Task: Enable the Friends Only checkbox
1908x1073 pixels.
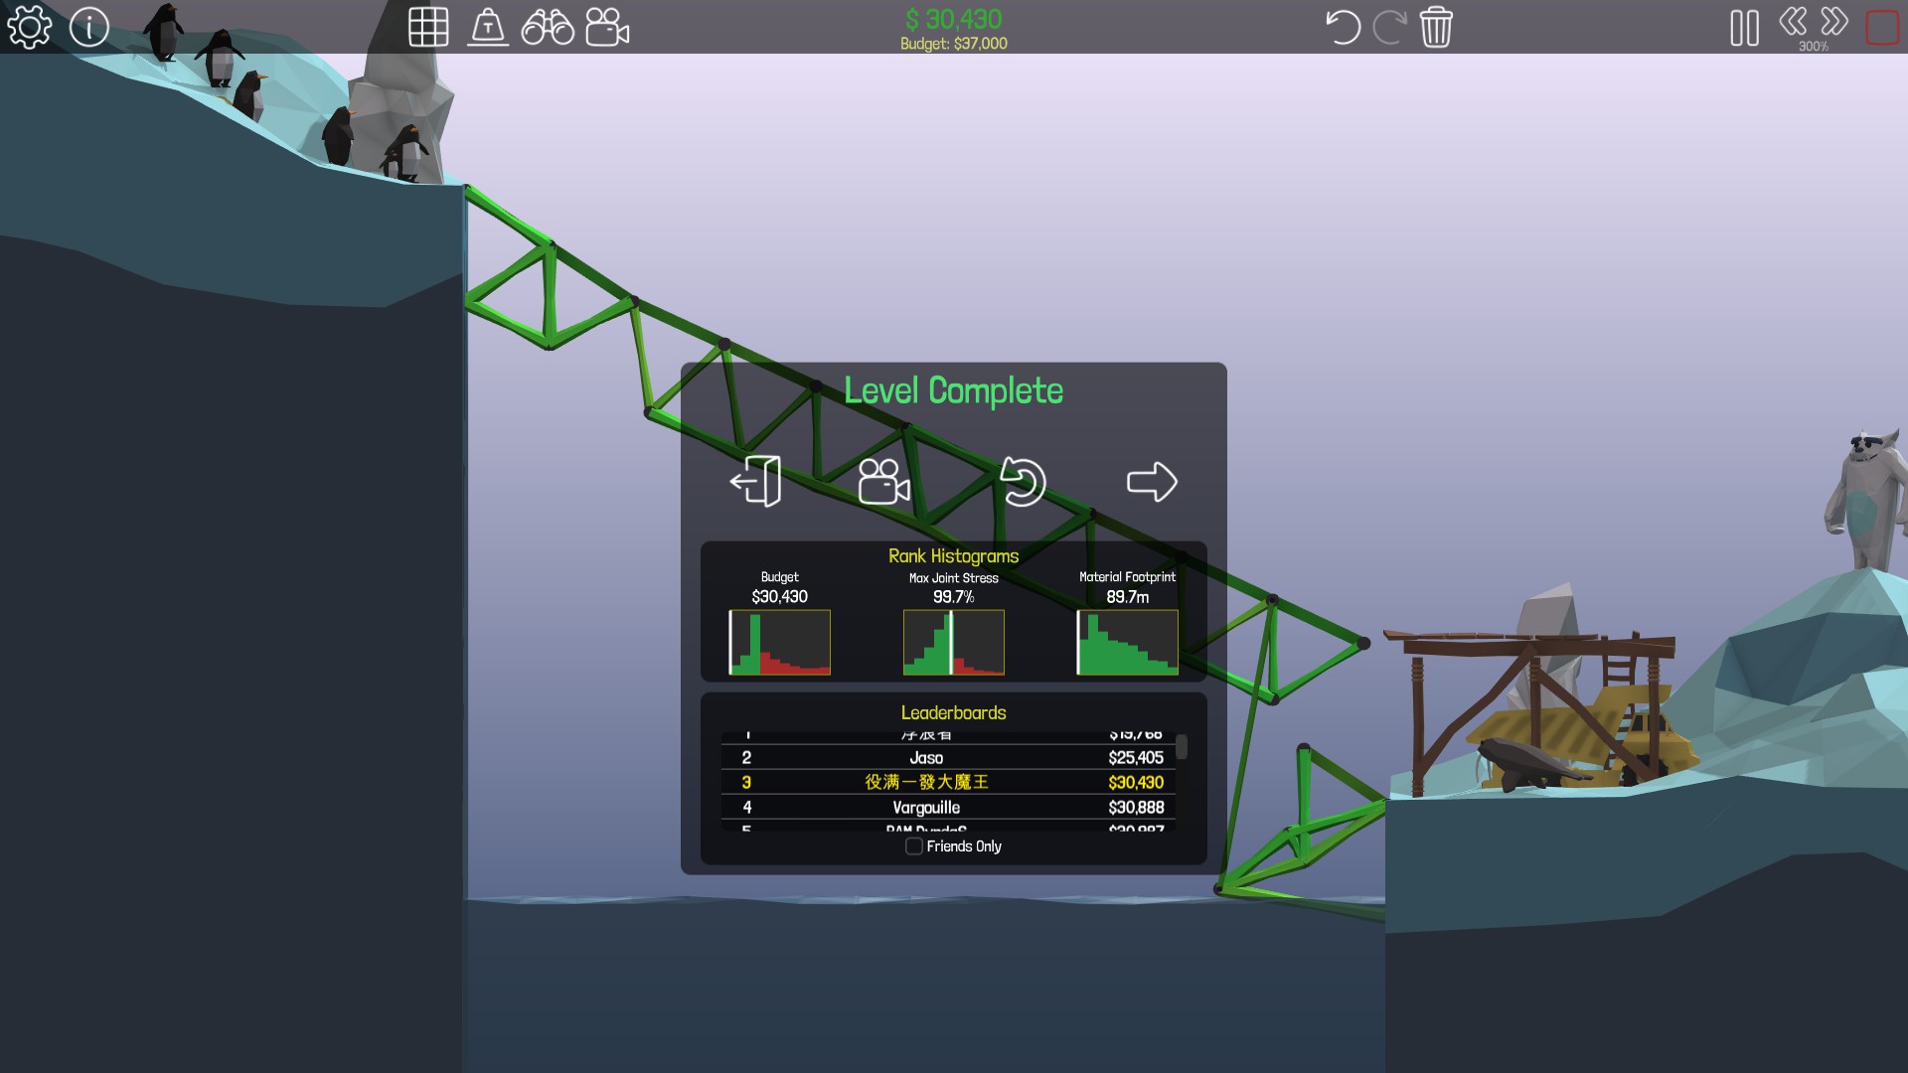Action: click(x=914, y=846)
